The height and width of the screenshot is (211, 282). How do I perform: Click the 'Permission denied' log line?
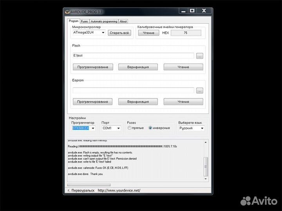point(102,159)
